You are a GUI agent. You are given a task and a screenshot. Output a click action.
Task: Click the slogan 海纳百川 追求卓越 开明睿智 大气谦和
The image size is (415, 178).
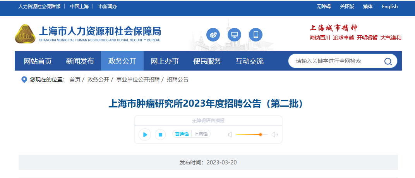tap(355, 38)
